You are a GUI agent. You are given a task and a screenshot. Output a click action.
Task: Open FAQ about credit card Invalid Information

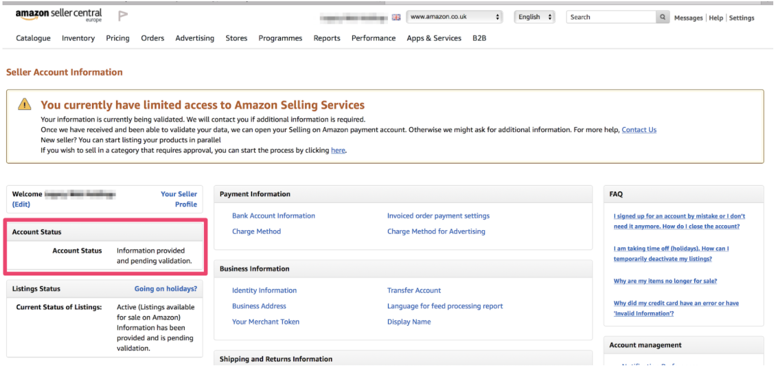tap(676, 309)
